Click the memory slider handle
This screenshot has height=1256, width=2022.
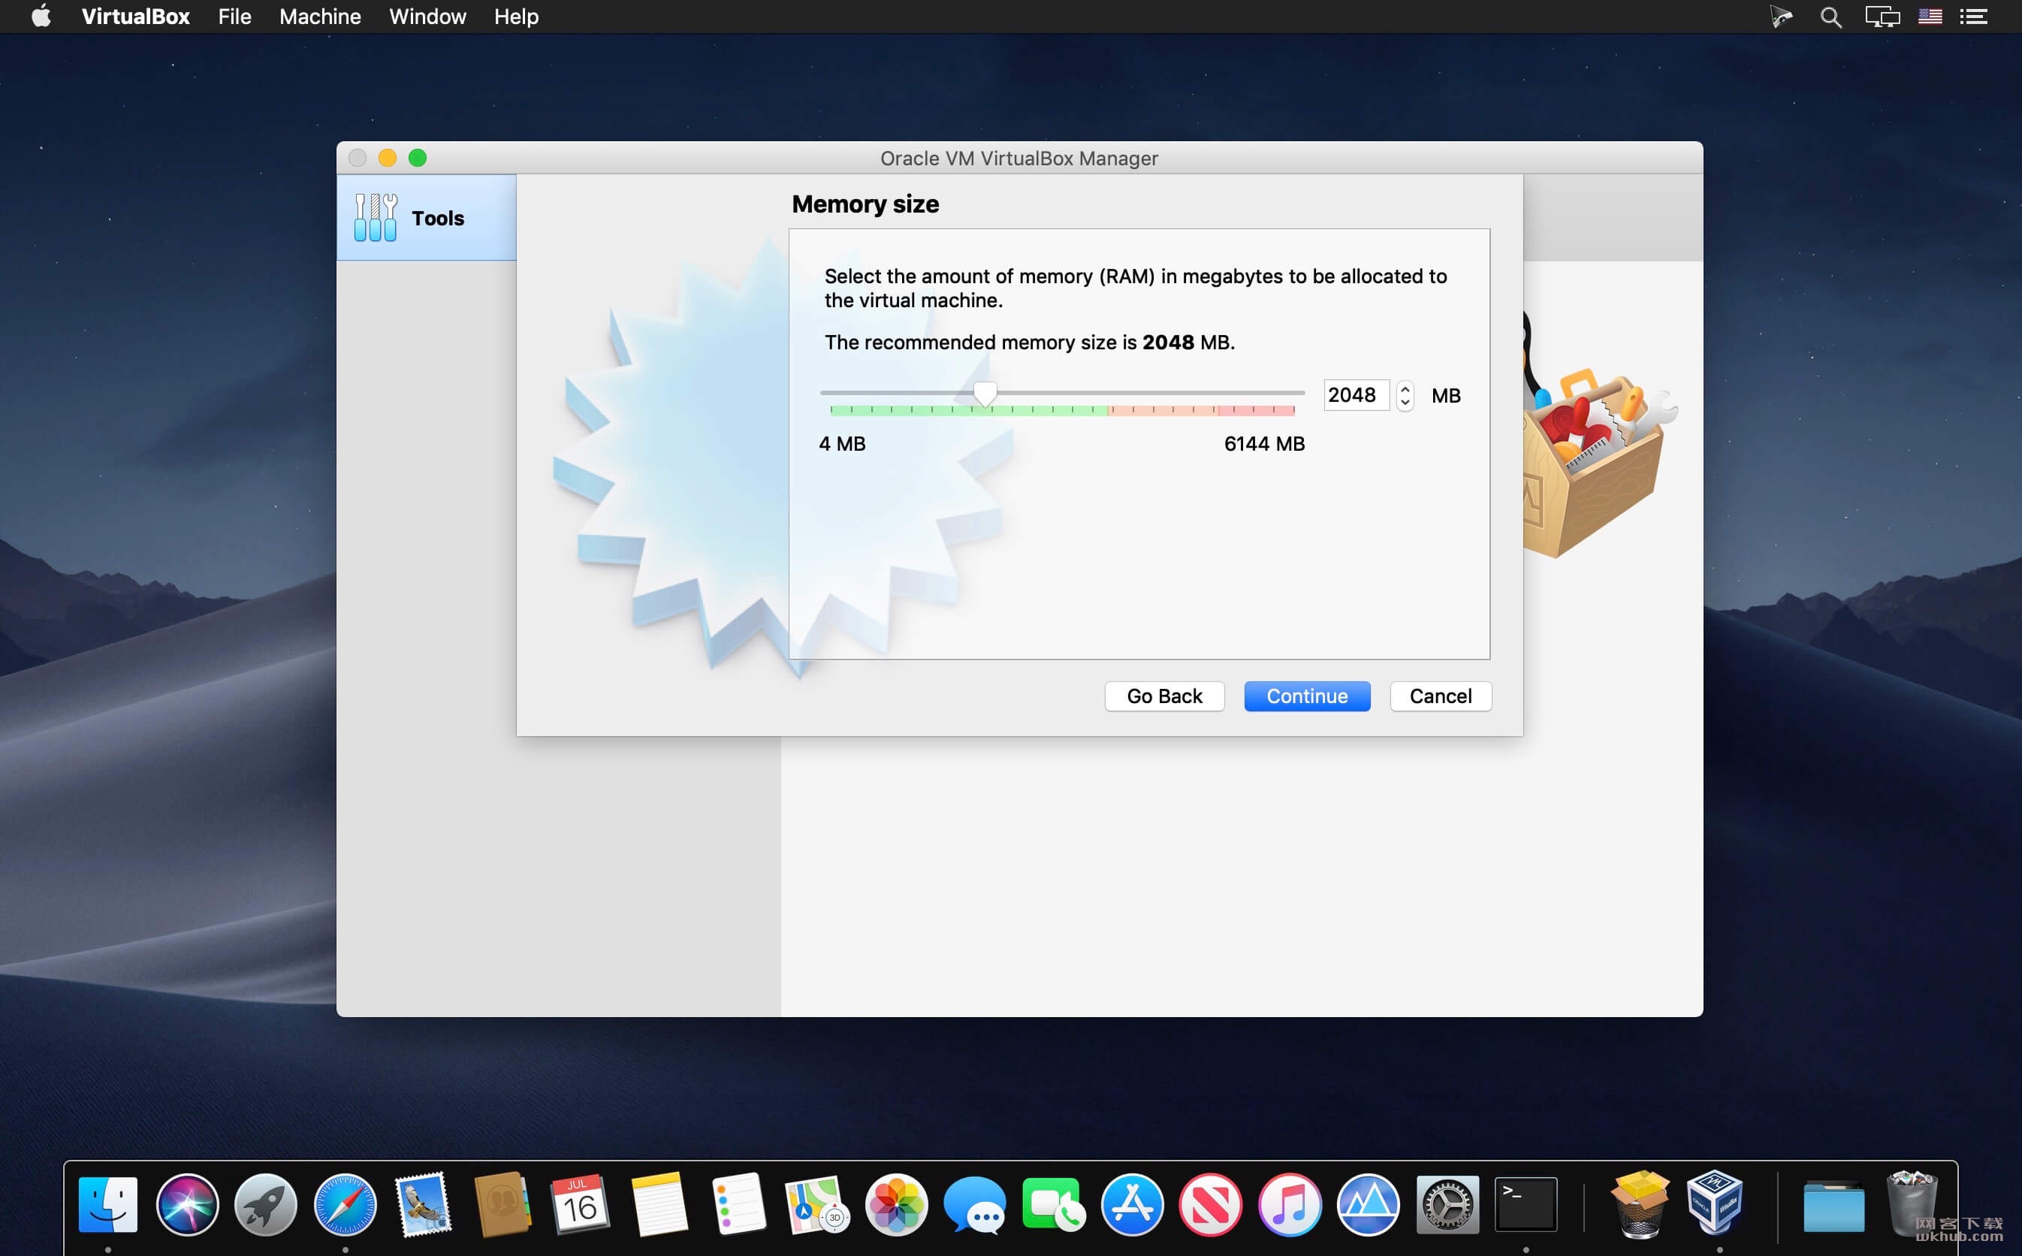tap(985, 394)
